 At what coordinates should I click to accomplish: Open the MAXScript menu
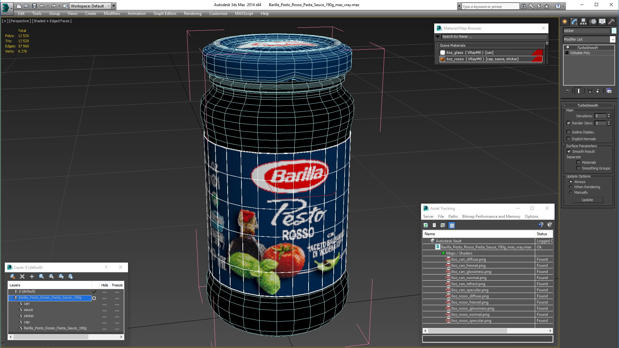click(x=244, y=14)
